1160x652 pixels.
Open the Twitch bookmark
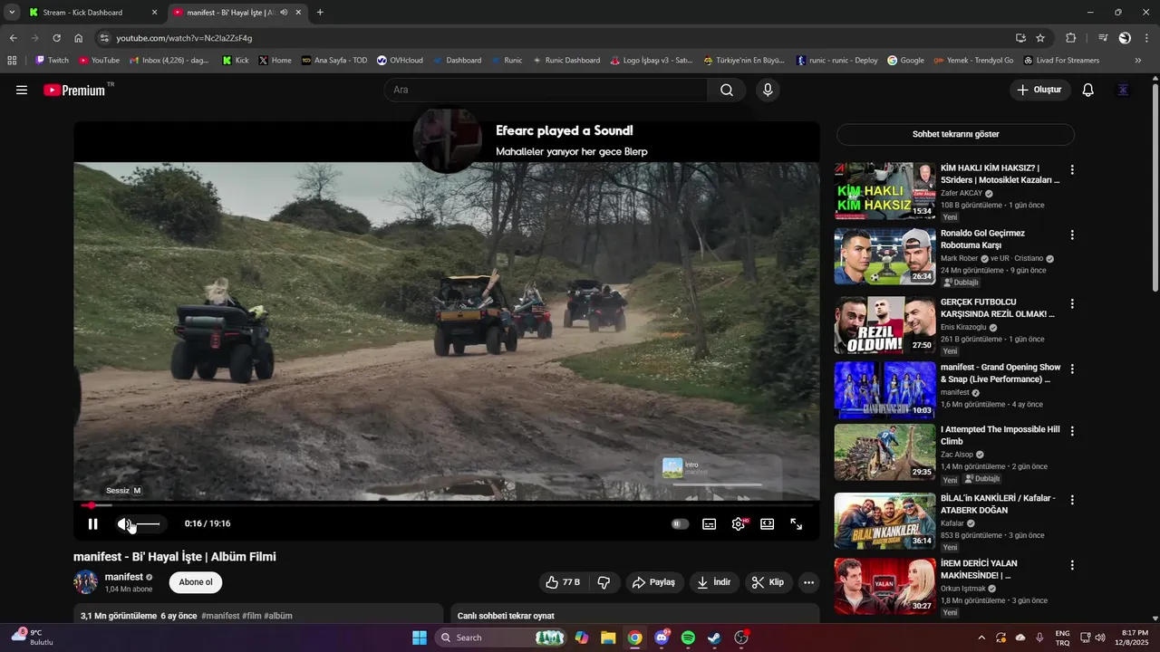(x=52, y=61)
